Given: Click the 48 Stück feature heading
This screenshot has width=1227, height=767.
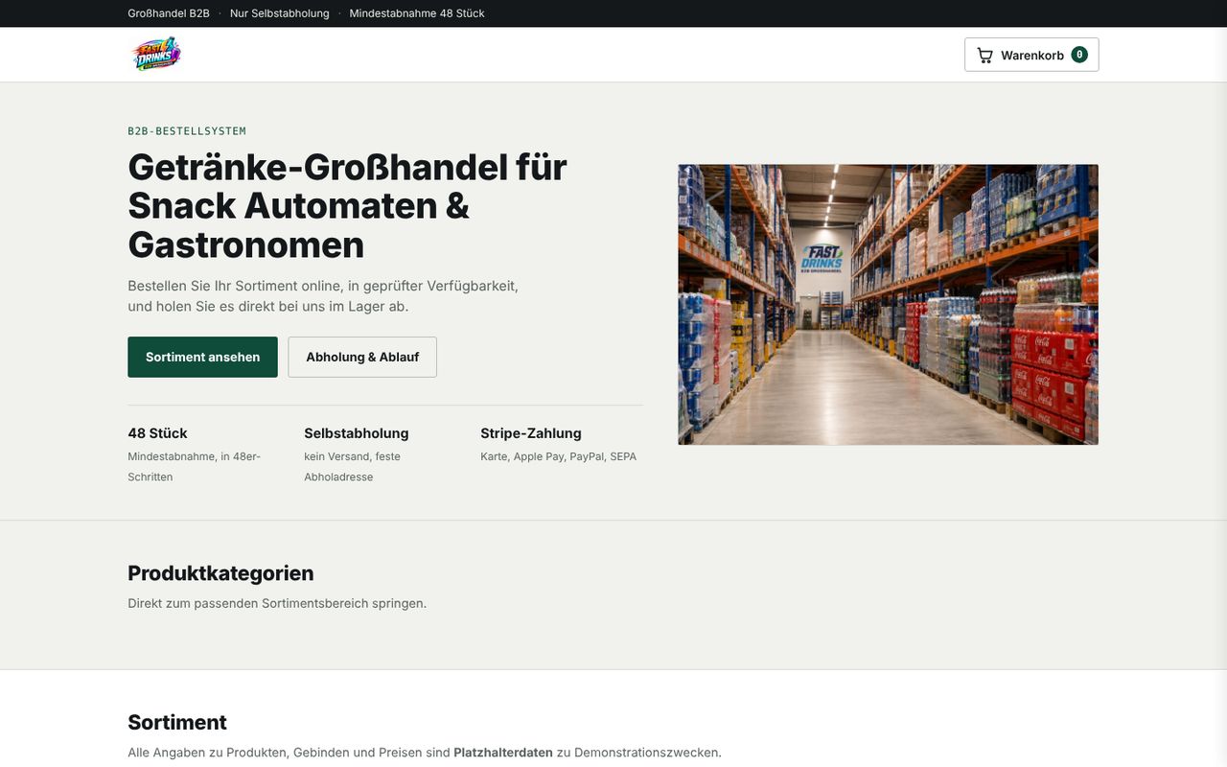Looking at the screenshot, I should pyautogui.click(x=157, y=433).
